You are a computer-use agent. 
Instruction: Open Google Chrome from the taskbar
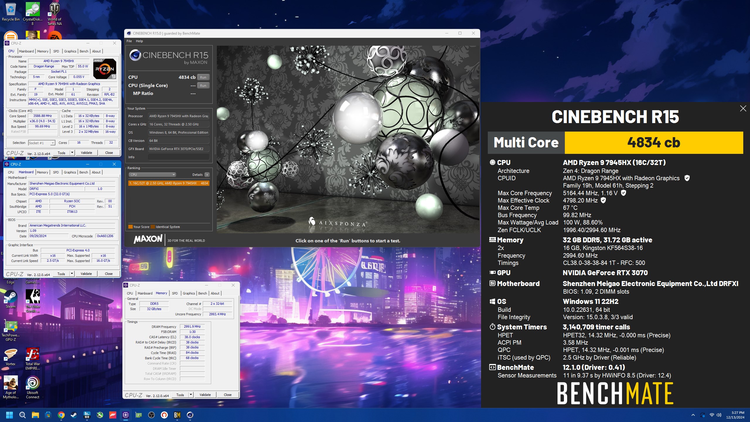tap(61, 415)
